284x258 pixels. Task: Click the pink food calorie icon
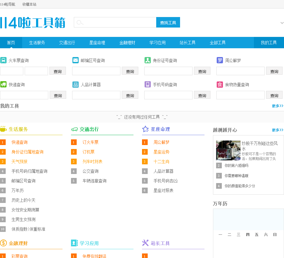pos(220,84)
